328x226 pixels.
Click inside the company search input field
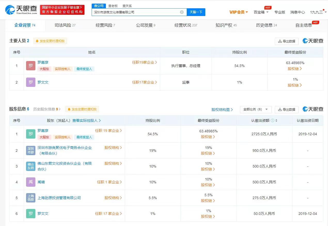(137, 12)
